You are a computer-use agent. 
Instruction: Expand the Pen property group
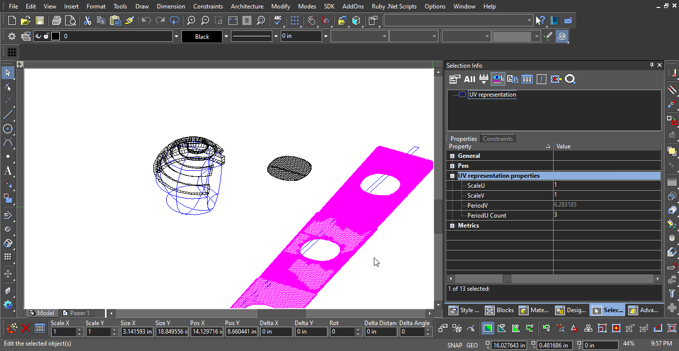[452, 166]
